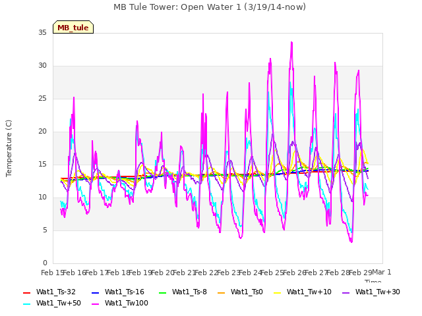The image size is (422, 316).
Task: Click the MB_tule label box
Action: 73,27
